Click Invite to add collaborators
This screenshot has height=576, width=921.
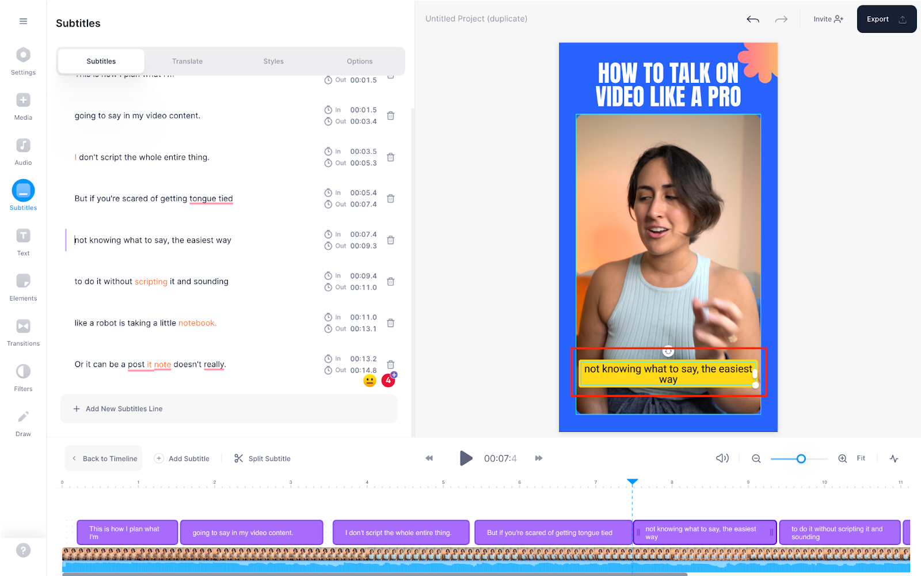828,19
